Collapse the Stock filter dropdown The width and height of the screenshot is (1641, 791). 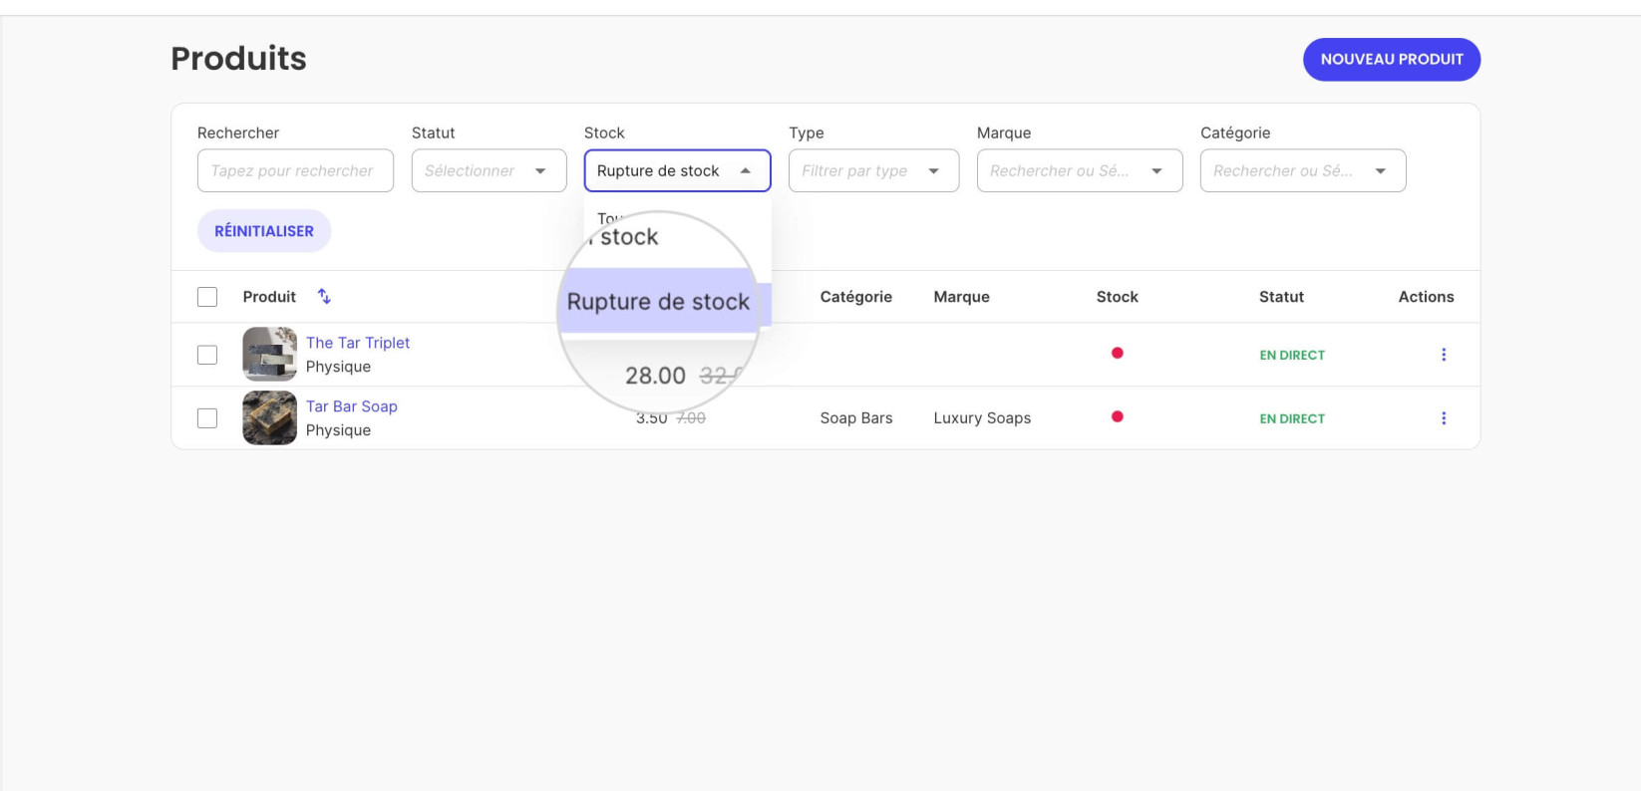click(x=677, y=170)
